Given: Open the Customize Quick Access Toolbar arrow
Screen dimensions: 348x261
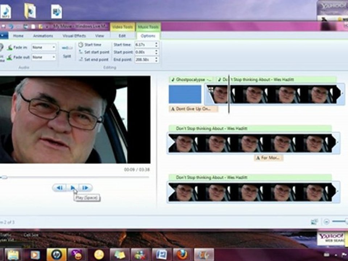Looking at the screenshot, I should [47, 27].
